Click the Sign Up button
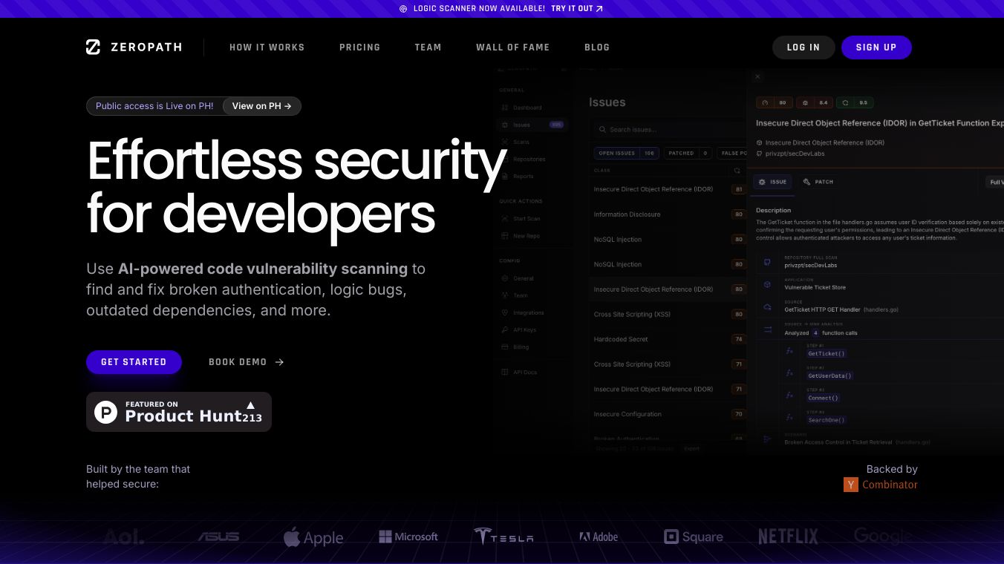Image resolution: width=1004 pixels, height=564 pixels. [x=876, y=47]
